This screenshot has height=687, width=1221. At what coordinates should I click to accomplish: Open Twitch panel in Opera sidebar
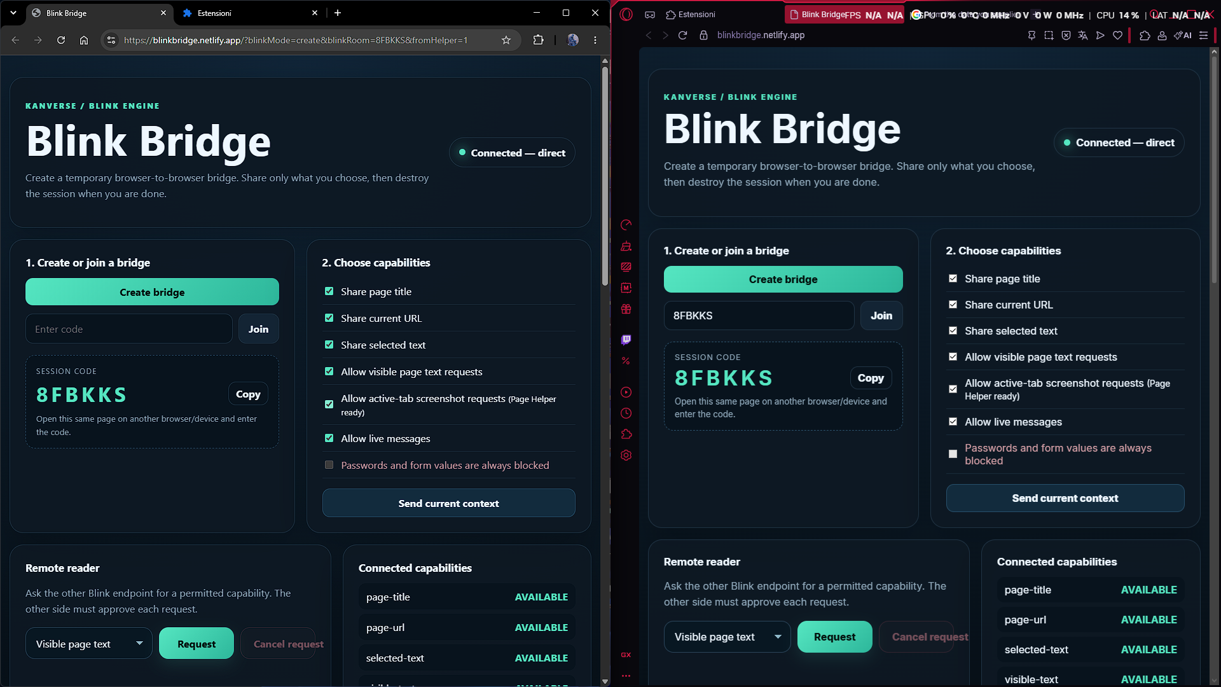(x=626, y=340)
